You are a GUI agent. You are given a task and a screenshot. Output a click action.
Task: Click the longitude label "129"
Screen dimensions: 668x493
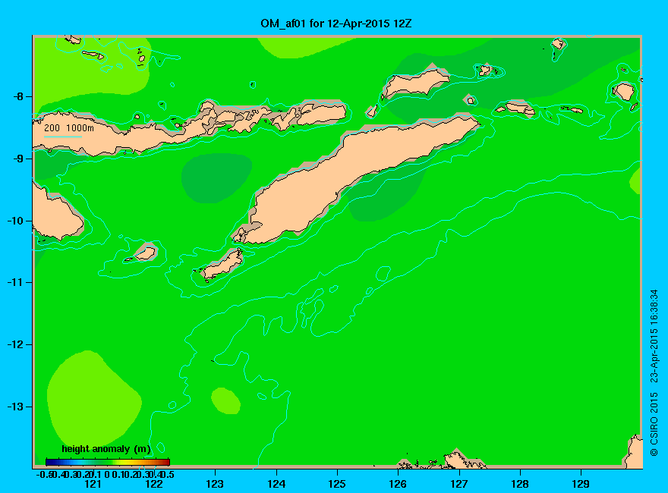tap(581, 484)
